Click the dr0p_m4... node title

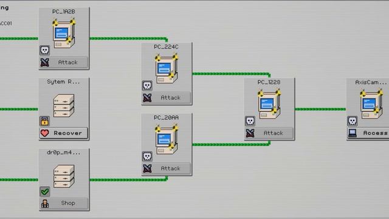click(63, 153)
